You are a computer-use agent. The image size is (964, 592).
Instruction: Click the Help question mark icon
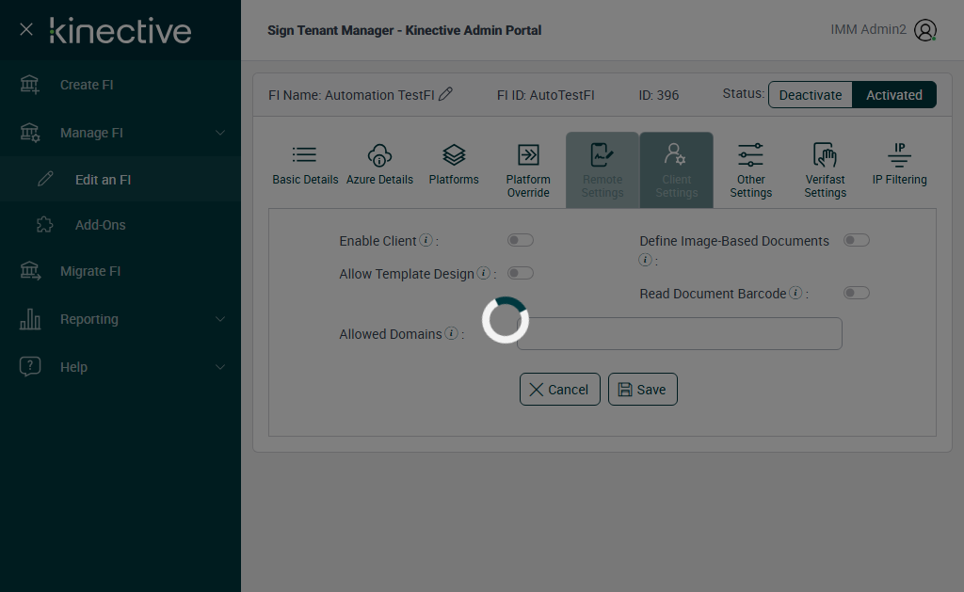coord(30,366)
